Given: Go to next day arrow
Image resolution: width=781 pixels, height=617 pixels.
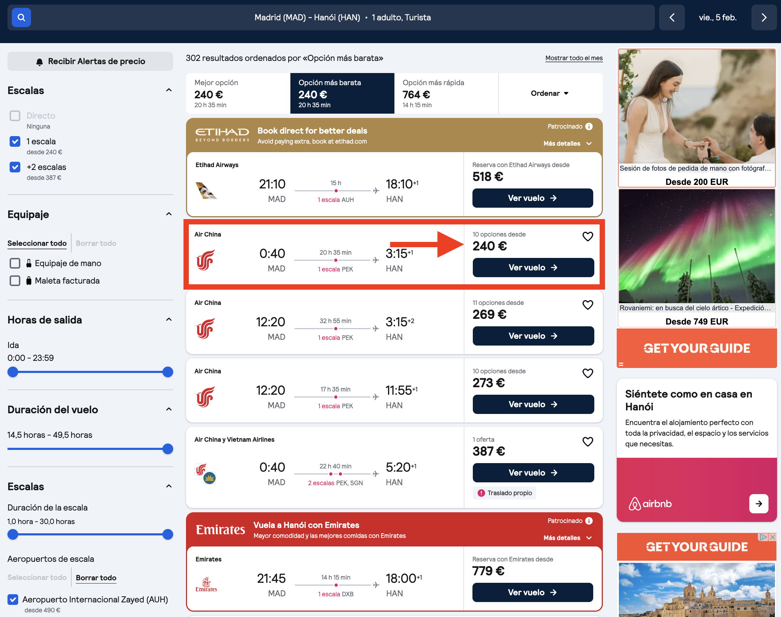Looking at the screenshot, I should tap(764, 17).
